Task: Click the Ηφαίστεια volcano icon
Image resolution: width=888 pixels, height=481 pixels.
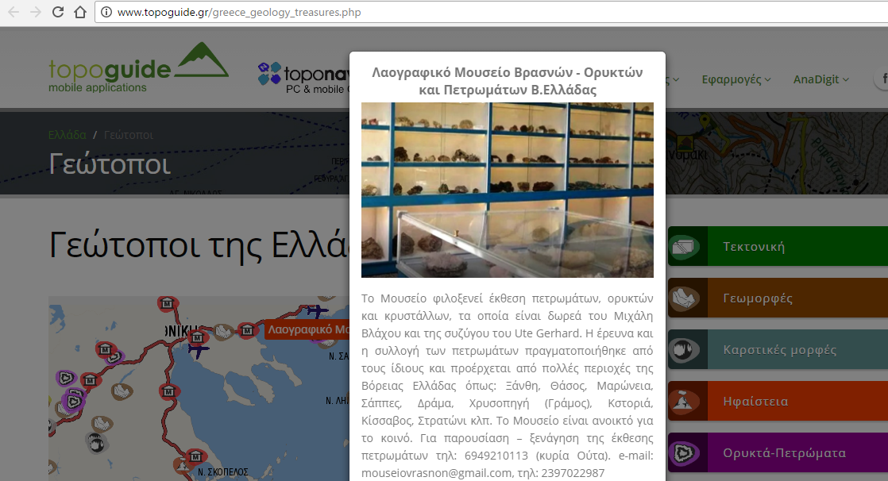Action: click(687, 402)
